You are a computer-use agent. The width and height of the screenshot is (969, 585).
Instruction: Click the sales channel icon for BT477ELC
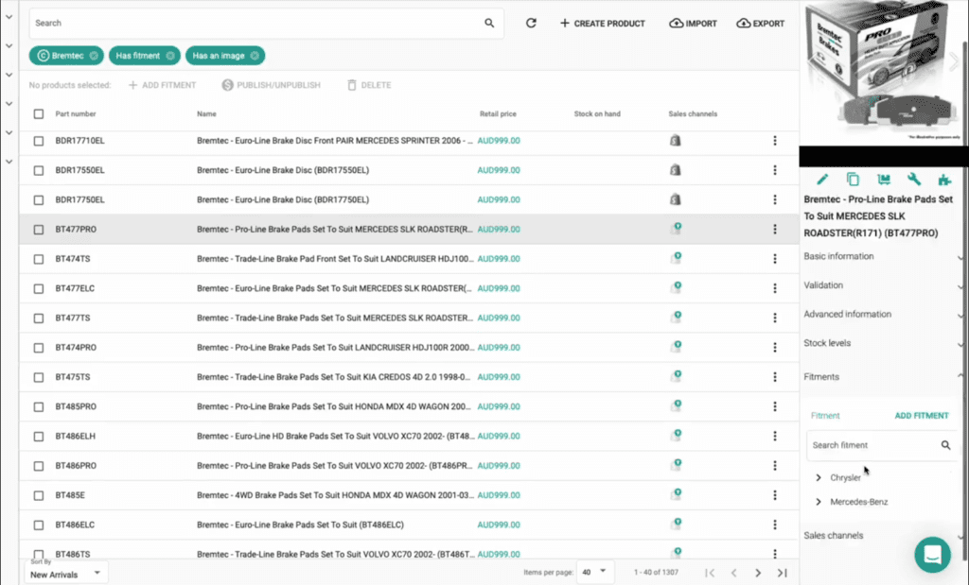tap(676, 287)
